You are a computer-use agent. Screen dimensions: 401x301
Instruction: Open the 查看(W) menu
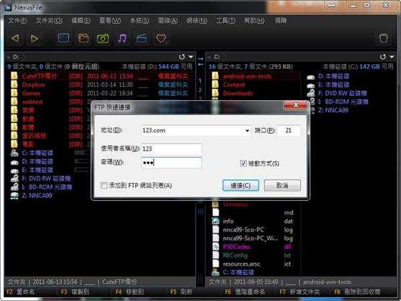pos(110,21)
